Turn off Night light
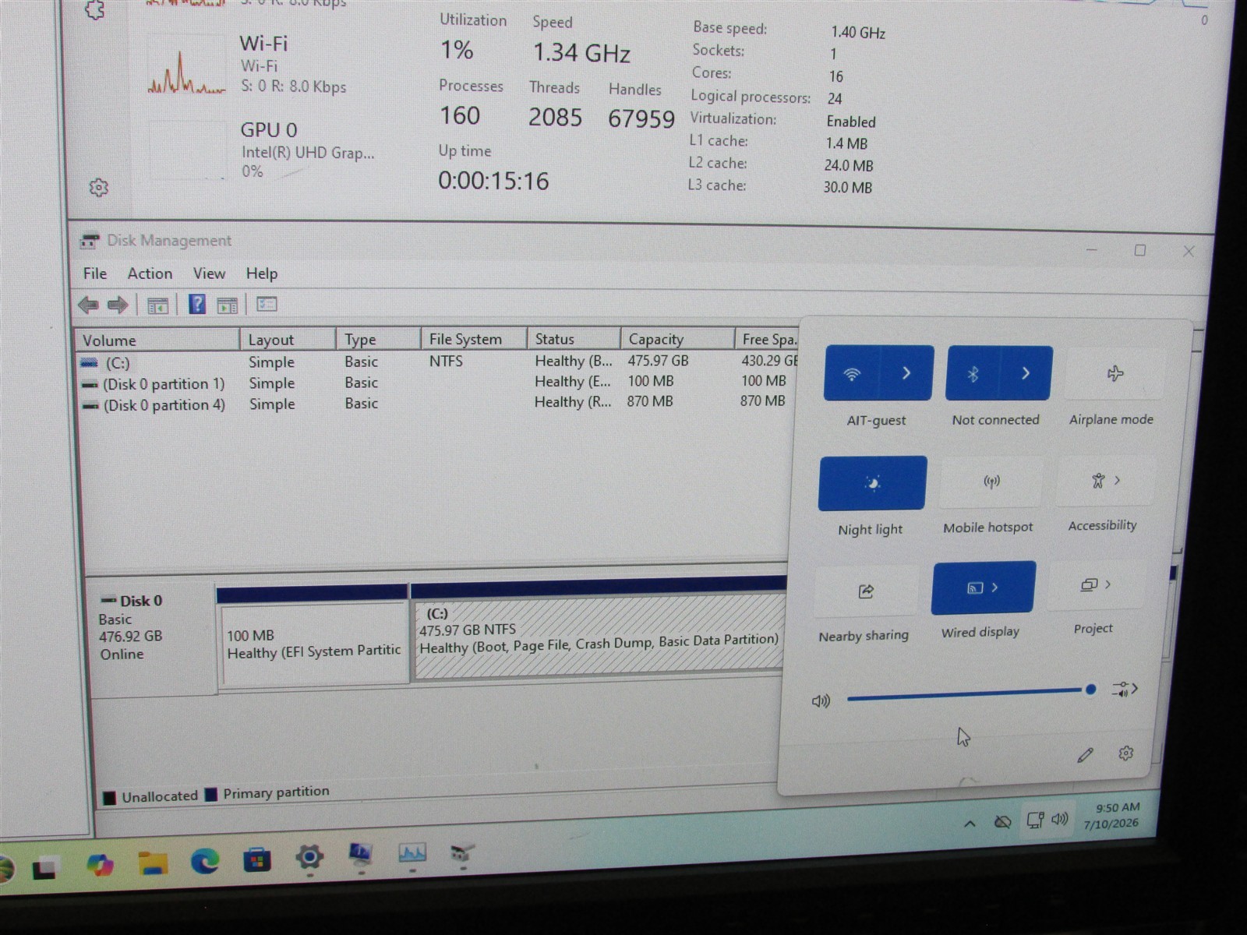This screenshot has width=1247, height=935. [872, 483]
